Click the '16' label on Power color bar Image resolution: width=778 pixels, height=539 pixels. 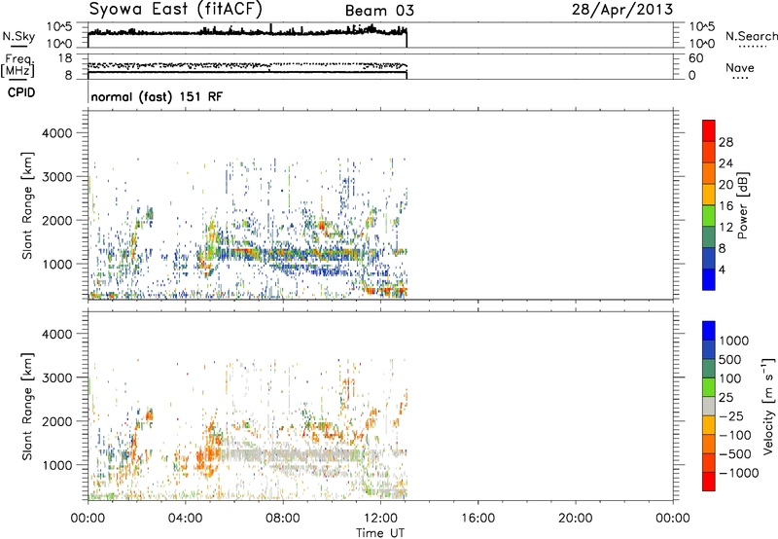[x=725, y=206]
